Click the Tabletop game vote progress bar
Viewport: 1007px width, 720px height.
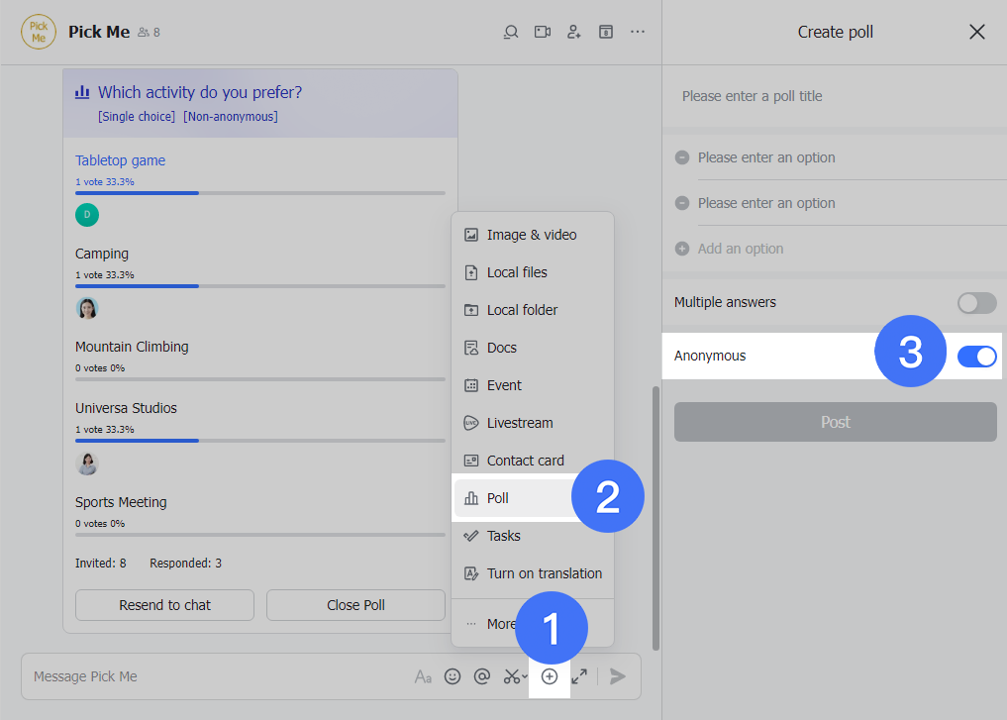click(259, 193)
